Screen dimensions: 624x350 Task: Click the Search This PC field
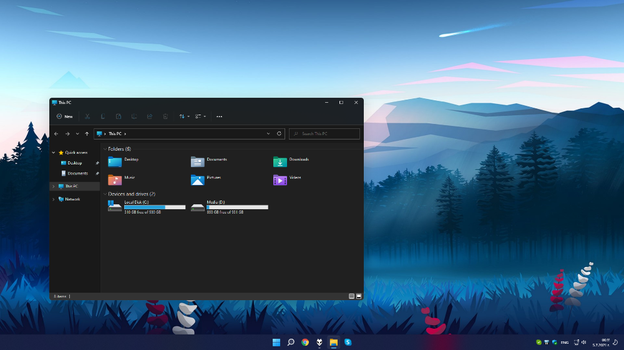point(324,134)
